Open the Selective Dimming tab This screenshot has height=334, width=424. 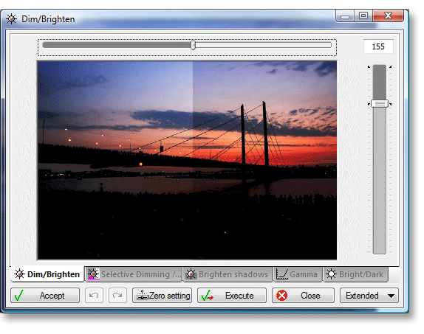click(x=134, y=274)
